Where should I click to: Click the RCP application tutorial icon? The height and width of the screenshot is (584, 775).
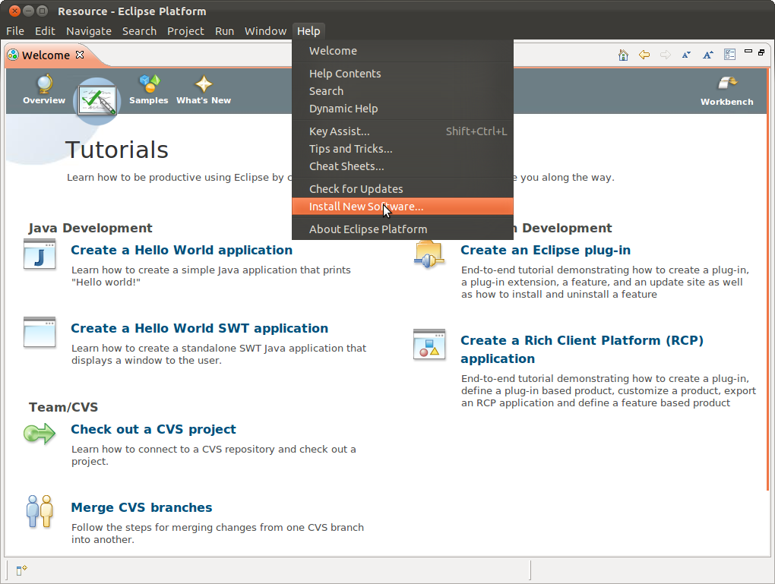click(429, 344)
